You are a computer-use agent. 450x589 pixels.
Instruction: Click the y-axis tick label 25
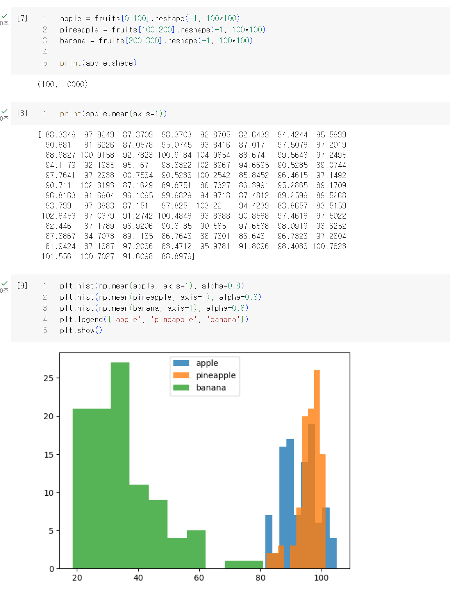[48, 378]
